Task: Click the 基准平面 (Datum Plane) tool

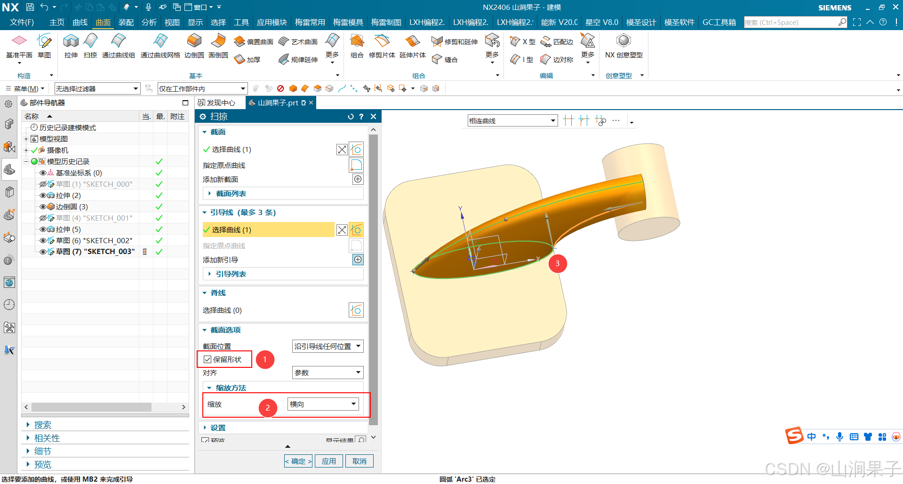Action: click(19, 46)
